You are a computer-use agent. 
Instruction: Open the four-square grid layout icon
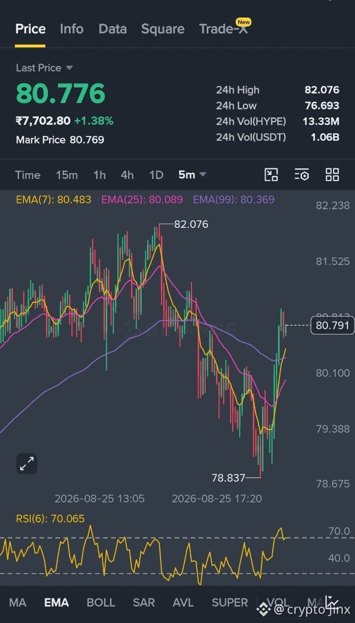click(332, 175)
